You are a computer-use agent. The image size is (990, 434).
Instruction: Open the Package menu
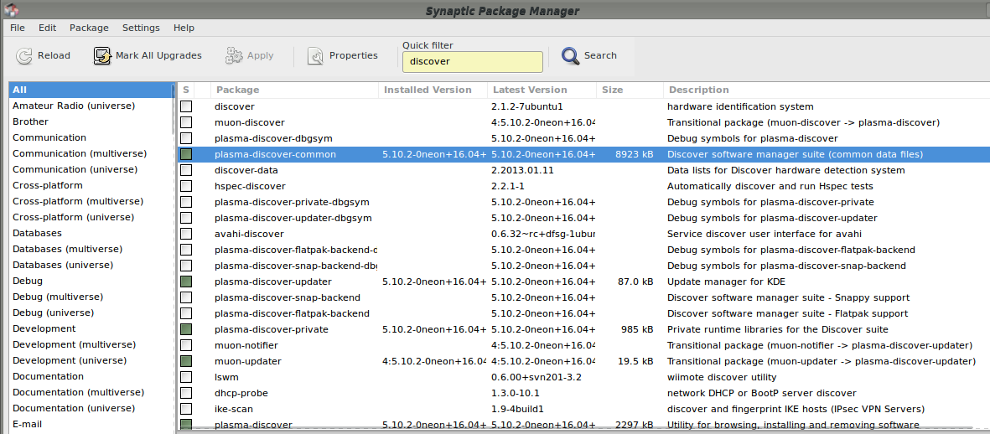pyautogui.click(x=89, y=28)
